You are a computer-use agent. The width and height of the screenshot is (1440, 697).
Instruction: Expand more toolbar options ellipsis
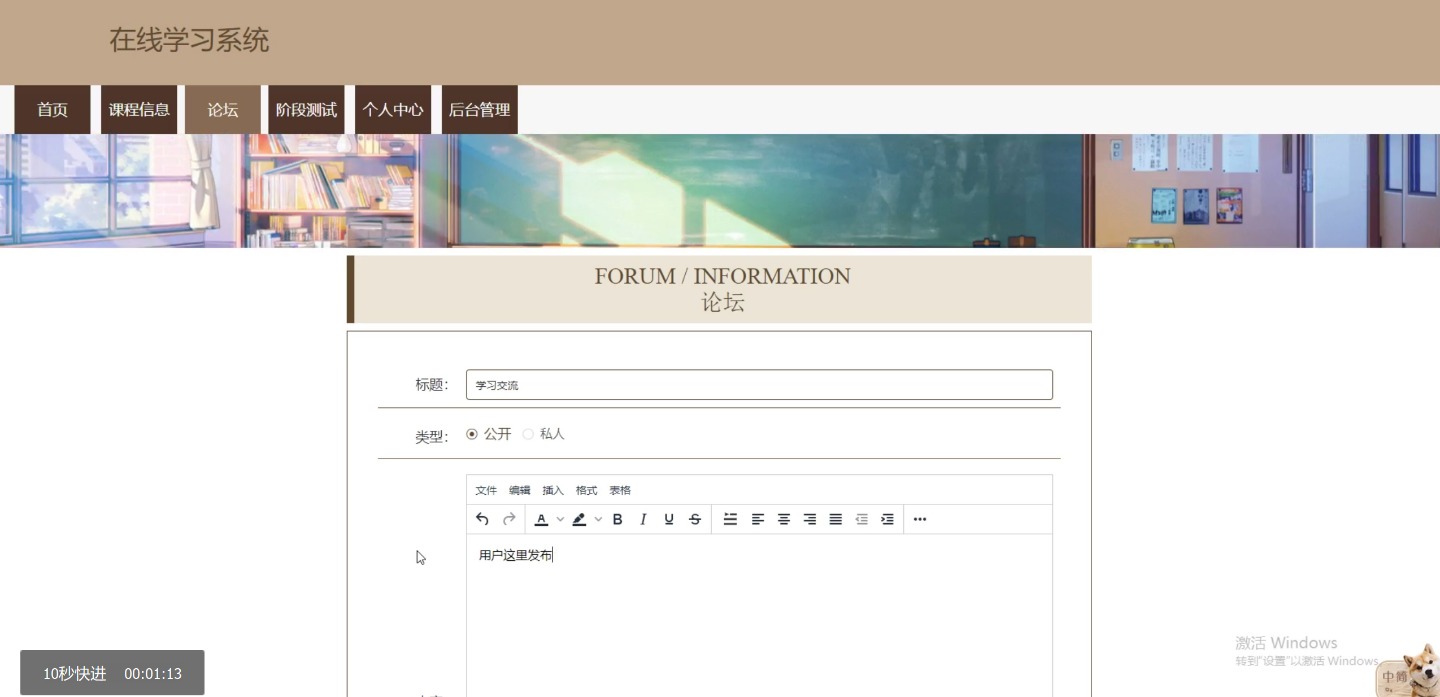(920, 519)
